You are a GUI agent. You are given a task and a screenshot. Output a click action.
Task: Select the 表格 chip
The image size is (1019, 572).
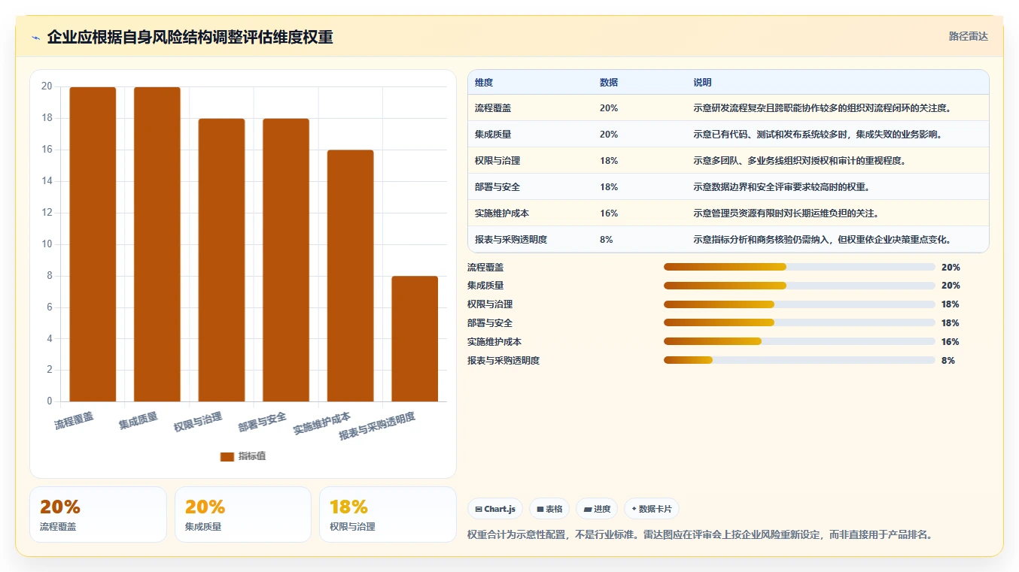coord(549,509)
